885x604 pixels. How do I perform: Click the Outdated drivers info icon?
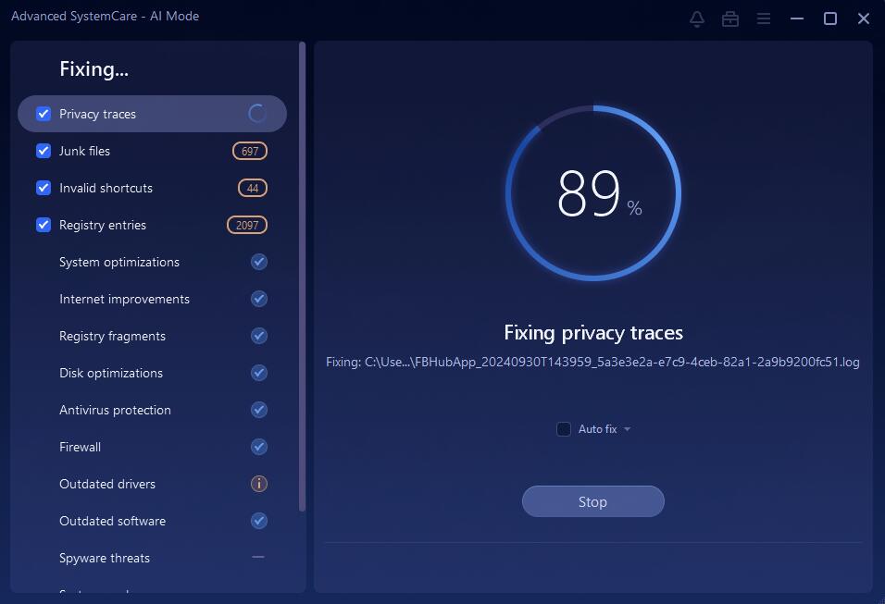coord(259,484)
